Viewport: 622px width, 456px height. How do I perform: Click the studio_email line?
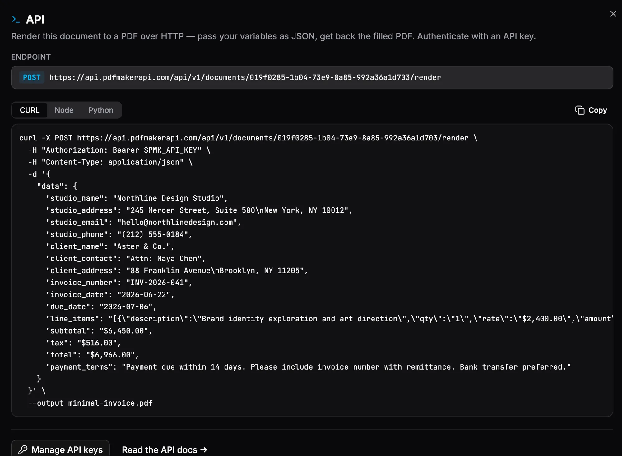coord(144,223)
